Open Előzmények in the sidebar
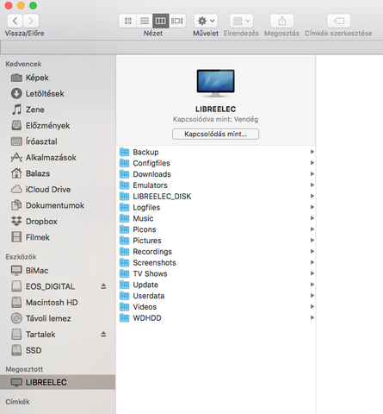 (x=58, y=125)
